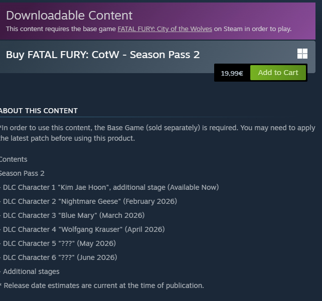322x301 pixels.
Task: Click the Season Pass 2 contents line
Action: pyautogui.click(x=22, y=173)
